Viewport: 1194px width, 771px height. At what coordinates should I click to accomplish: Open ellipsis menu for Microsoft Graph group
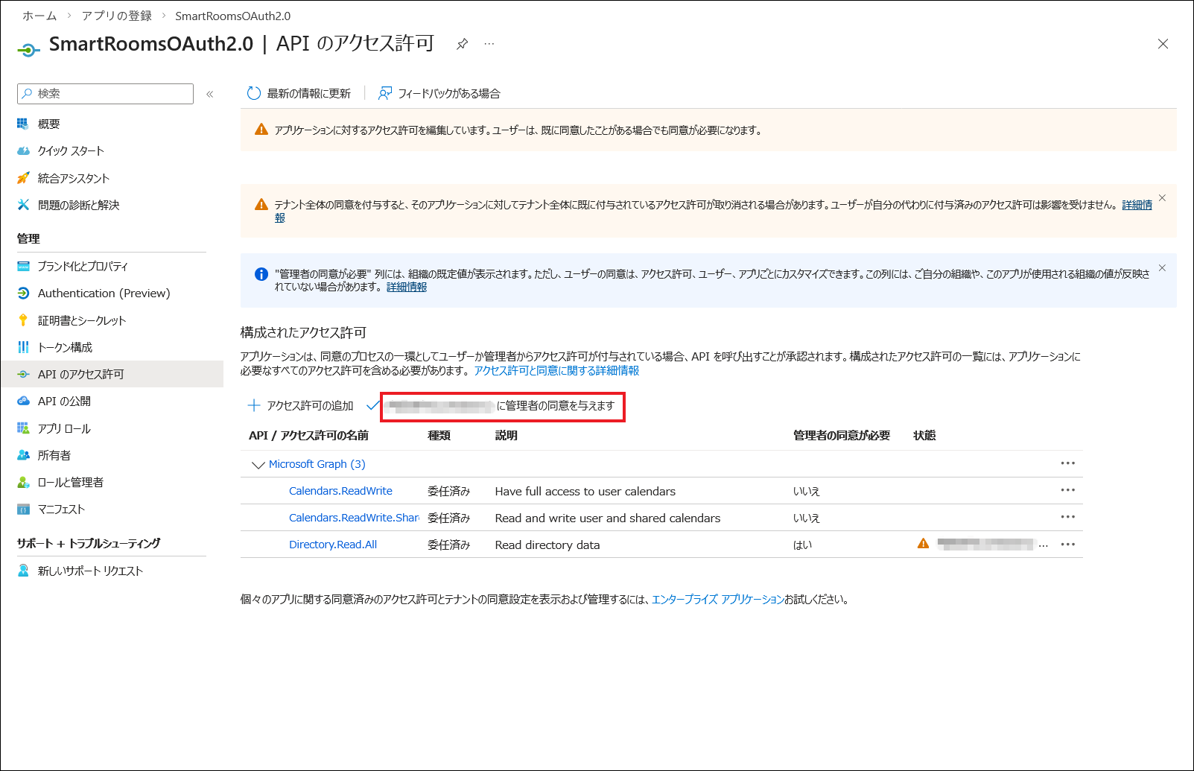1067,463
